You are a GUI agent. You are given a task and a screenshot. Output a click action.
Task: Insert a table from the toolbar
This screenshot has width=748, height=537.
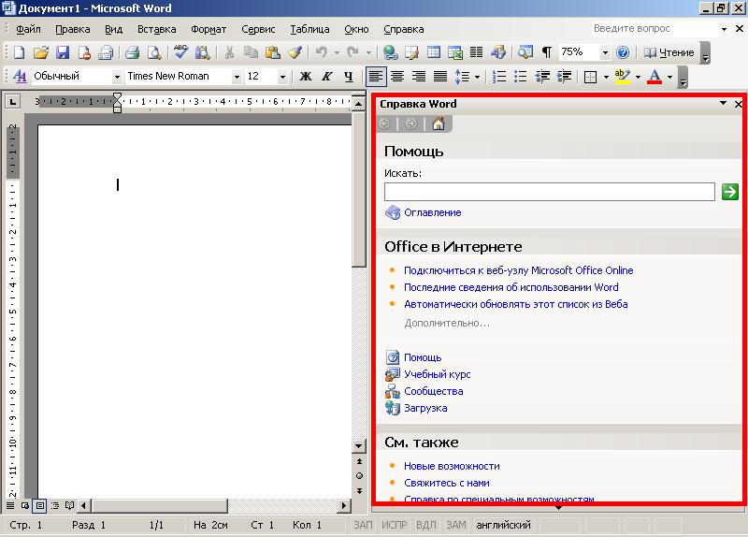[x=434, y=52]
